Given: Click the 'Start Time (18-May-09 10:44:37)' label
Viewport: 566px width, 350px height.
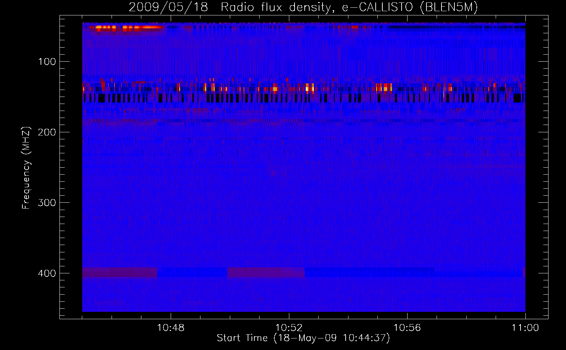Looking at the screenshot, I should pyautogui.click(x=303, y=338).
